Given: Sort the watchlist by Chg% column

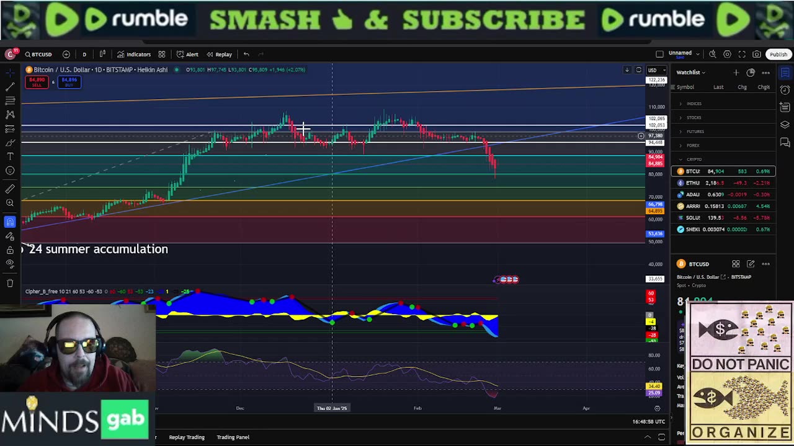Looking at the screenshot, I should tap(764, 87).
